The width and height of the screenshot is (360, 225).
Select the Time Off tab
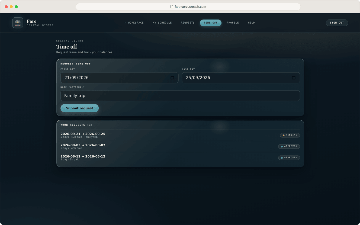point(211,23)
